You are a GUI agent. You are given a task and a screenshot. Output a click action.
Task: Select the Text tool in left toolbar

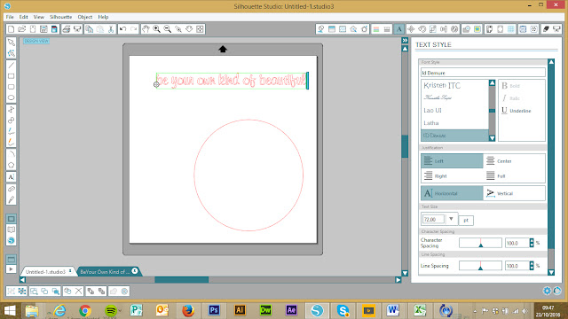tap(11, 177)
